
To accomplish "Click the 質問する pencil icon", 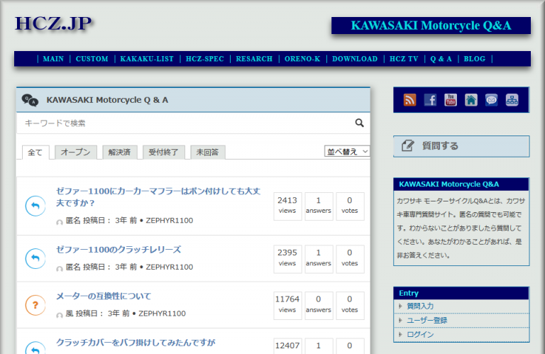I will (408, 145).
